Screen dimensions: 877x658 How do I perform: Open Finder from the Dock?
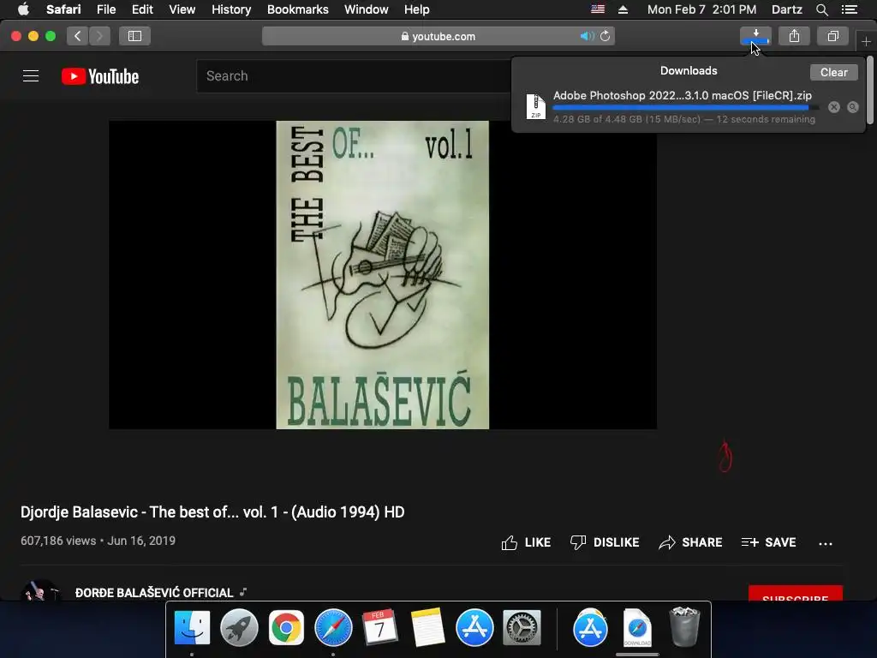(192, 628)
